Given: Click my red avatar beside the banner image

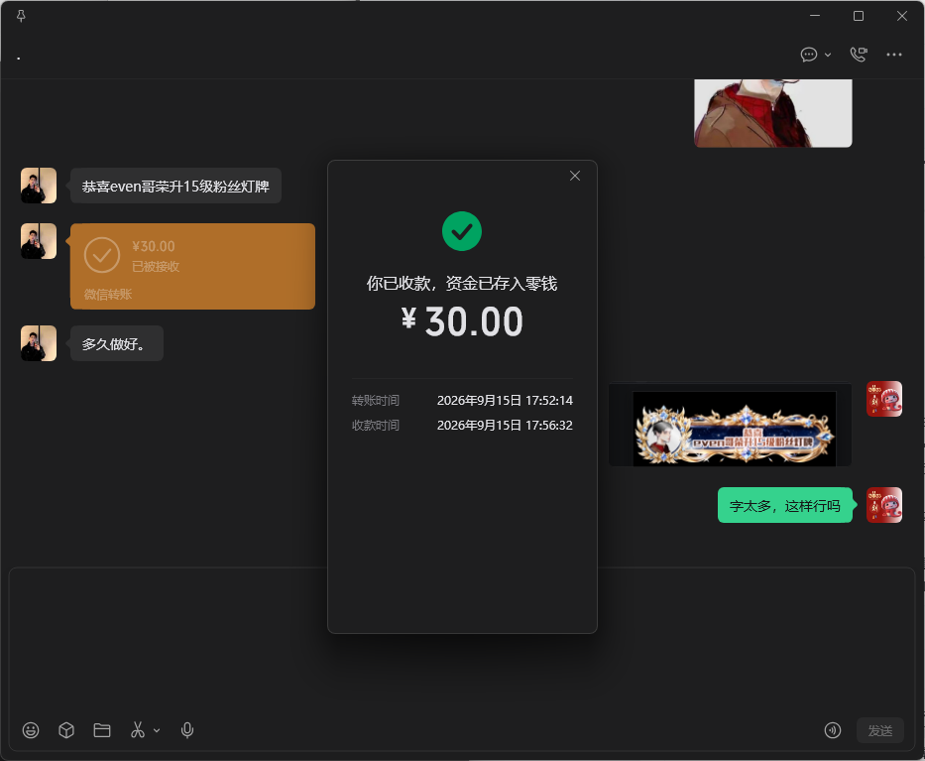Looking at the screenshot, I should [x=884, y=399].
